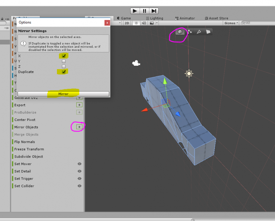275x221 pixels.
Task: Open Export options plus button
Action: click(x=79, y=105)
